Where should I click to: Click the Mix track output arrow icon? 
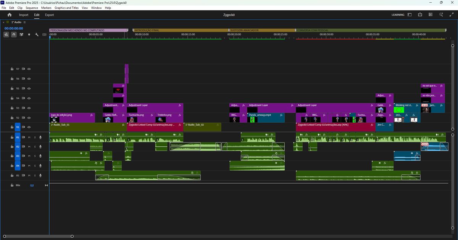[46, 185]
